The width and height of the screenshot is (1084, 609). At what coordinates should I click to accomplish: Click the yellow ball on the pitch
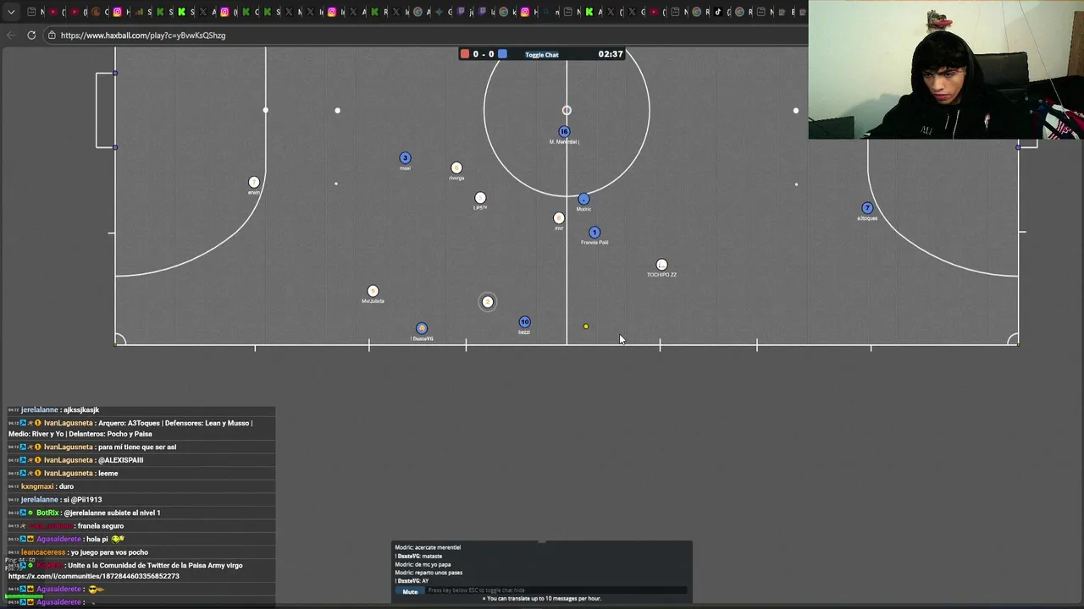point(585,326)
